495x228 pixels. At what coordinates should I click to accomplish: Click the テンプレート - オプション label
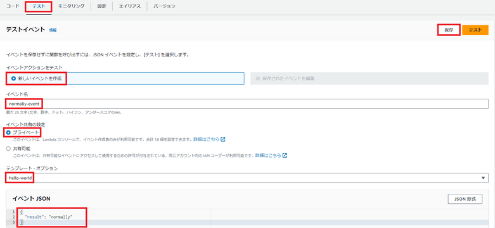pyautogui.click(x=32, y=168)
